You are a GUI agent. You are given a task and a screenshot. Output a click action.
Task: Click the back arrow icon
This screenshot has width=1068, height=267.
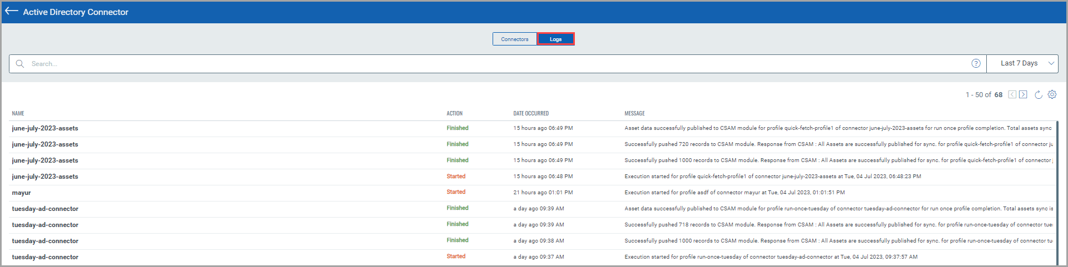tap(11, 11)
